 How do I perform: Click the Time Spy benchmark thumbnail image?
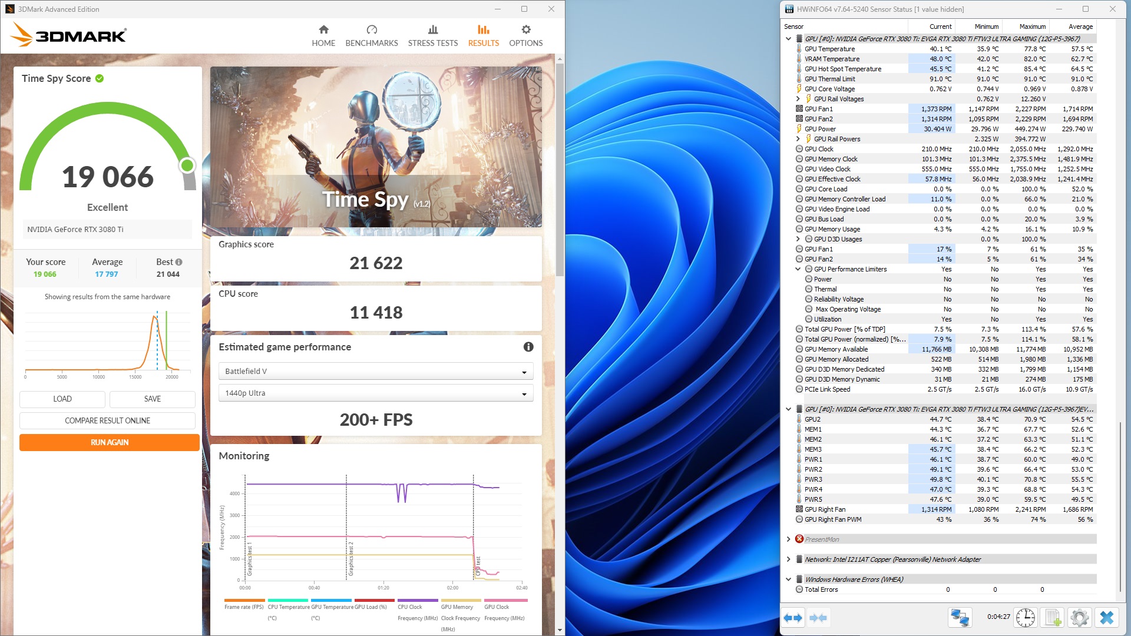(x=376, y=147)
